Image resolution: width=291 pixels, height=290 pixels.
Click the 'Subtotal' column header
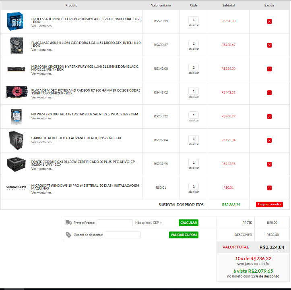(229, 5)
